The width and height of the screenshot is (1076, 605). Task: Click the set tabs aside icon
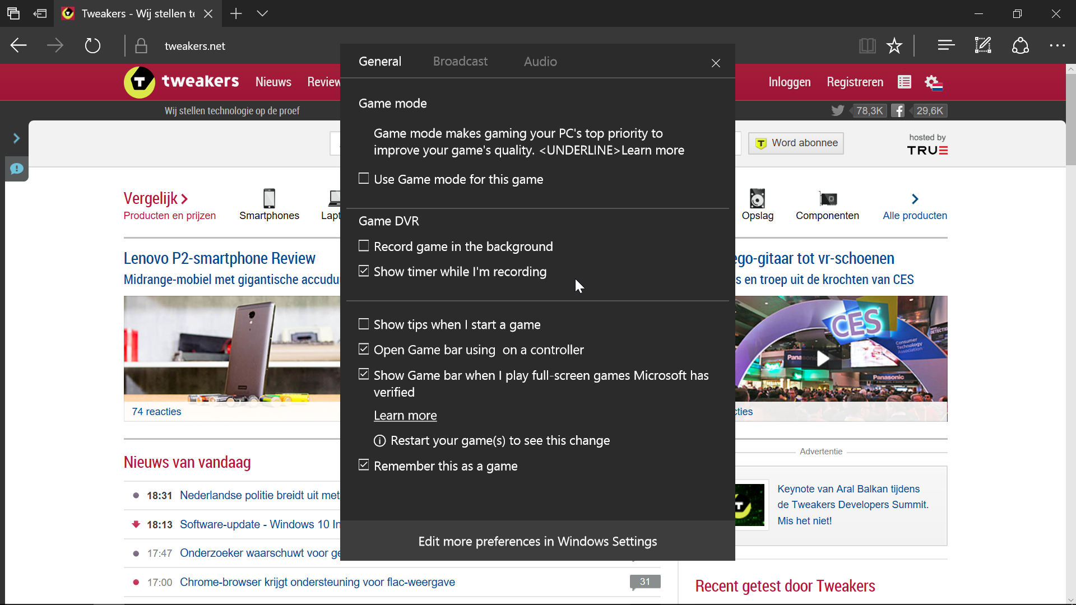point(40,13)
